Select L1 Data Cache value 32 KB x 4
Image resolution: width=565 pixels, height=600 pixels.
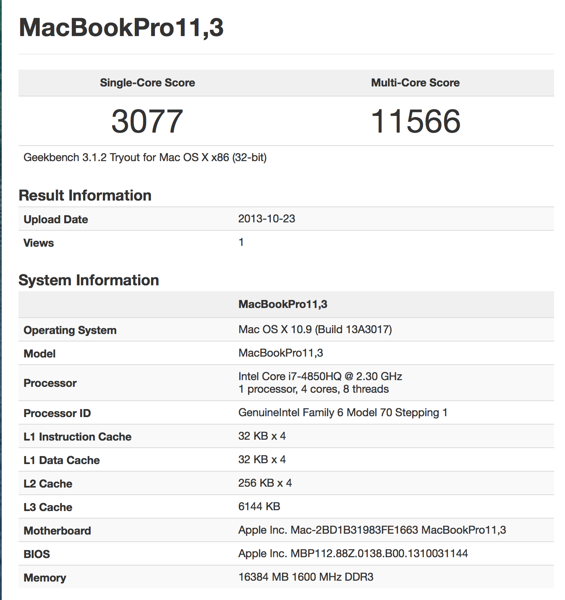pos(262,459)
